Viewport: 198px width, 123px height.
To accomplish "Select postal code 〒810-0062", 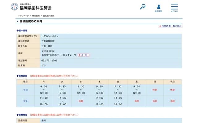I will pyautogui.click(x=48, y=51).
